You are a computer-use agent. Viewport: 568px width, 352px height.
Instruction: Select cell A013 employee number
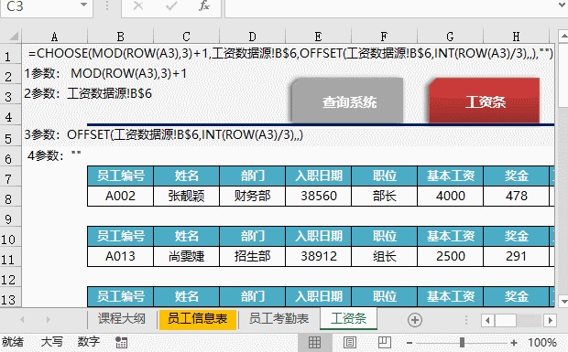pyautogui.click(x=120, y=256)
